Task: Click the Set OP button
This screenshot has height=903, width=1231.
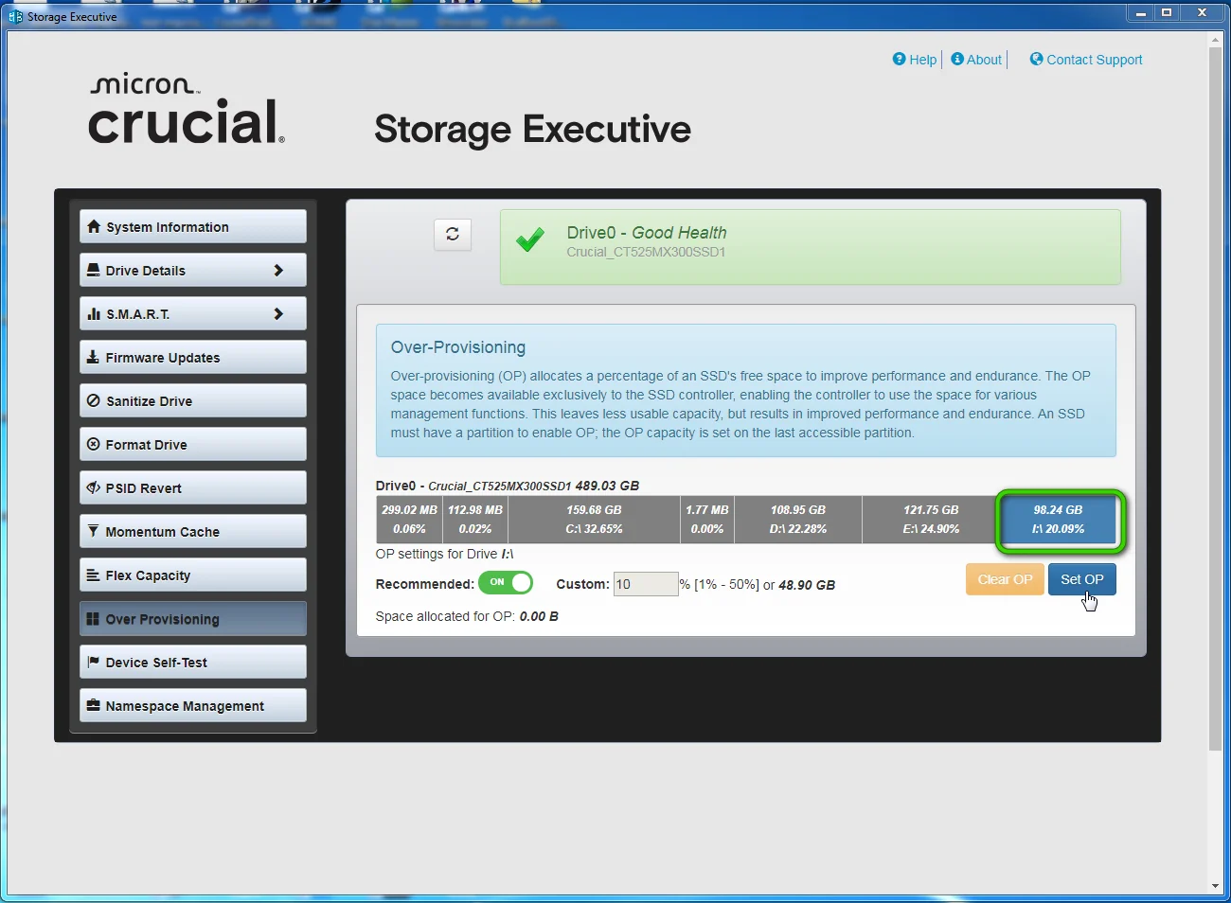Action: [x=1081, y=579]
